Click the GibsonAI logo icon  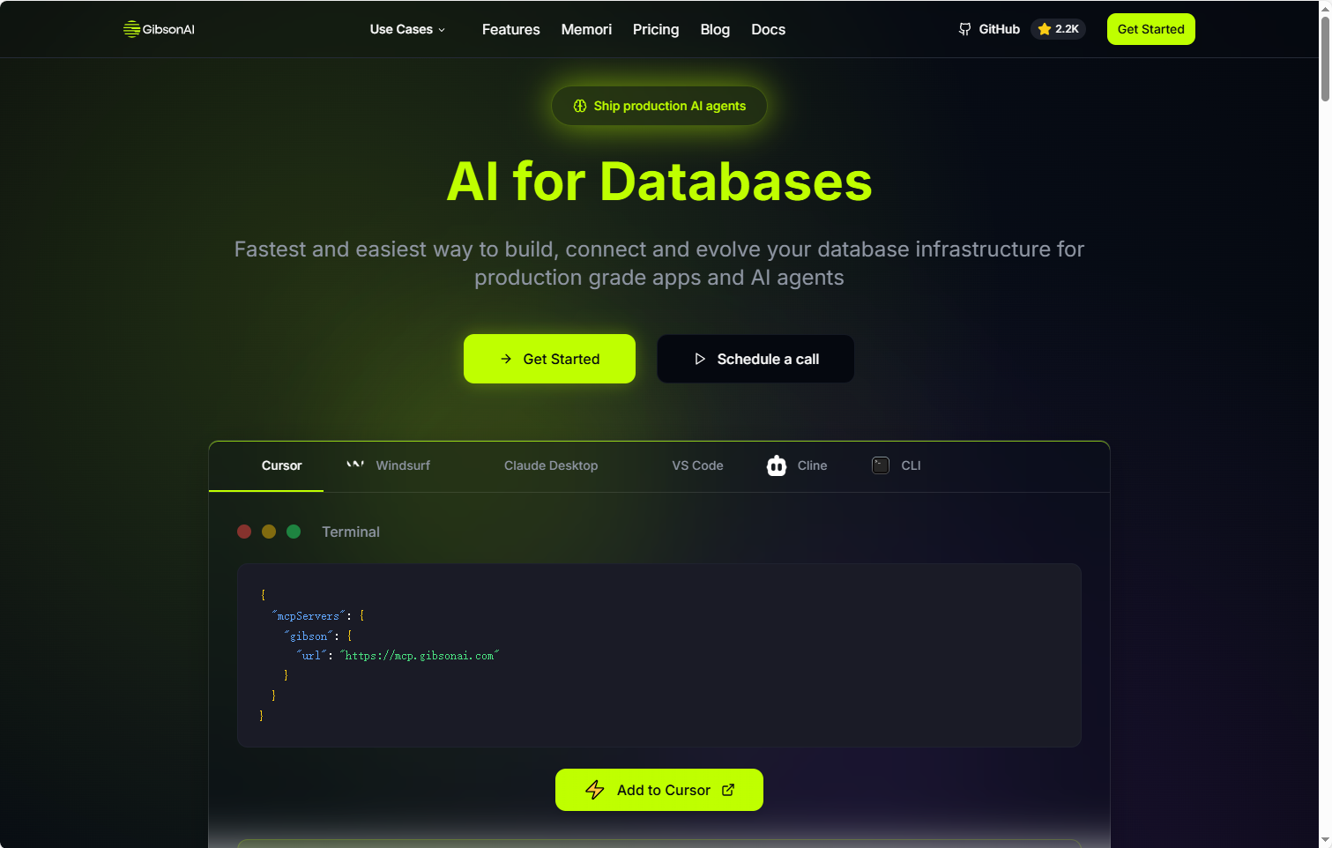(131, 29)
